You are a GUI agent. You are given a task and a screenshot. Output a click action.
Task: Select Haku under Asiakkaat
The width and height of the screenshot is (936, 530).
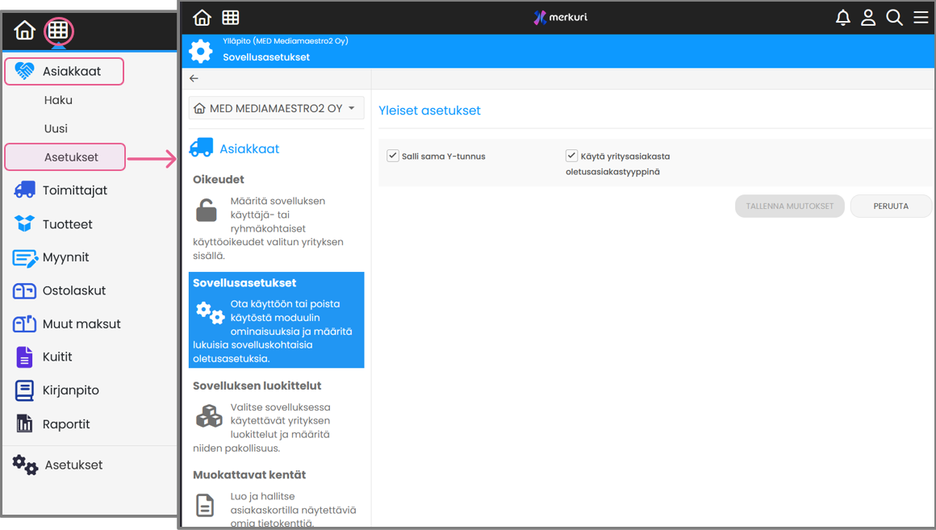[x=58, y=100]
